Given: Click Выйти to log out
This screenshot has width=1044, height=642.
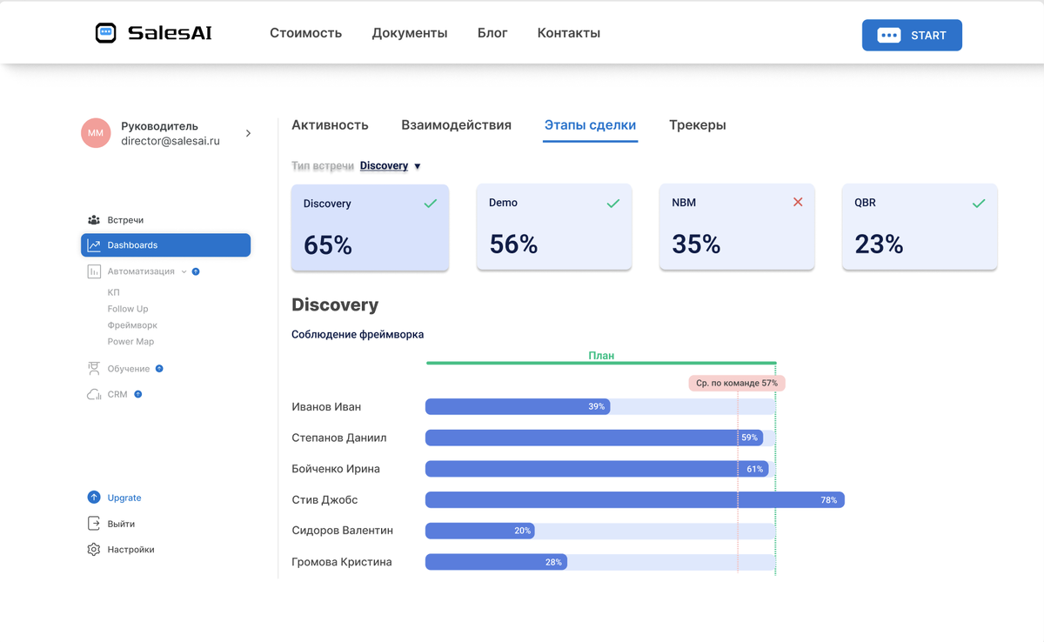Looking at the screenshot, I should (x=121, y=524).
